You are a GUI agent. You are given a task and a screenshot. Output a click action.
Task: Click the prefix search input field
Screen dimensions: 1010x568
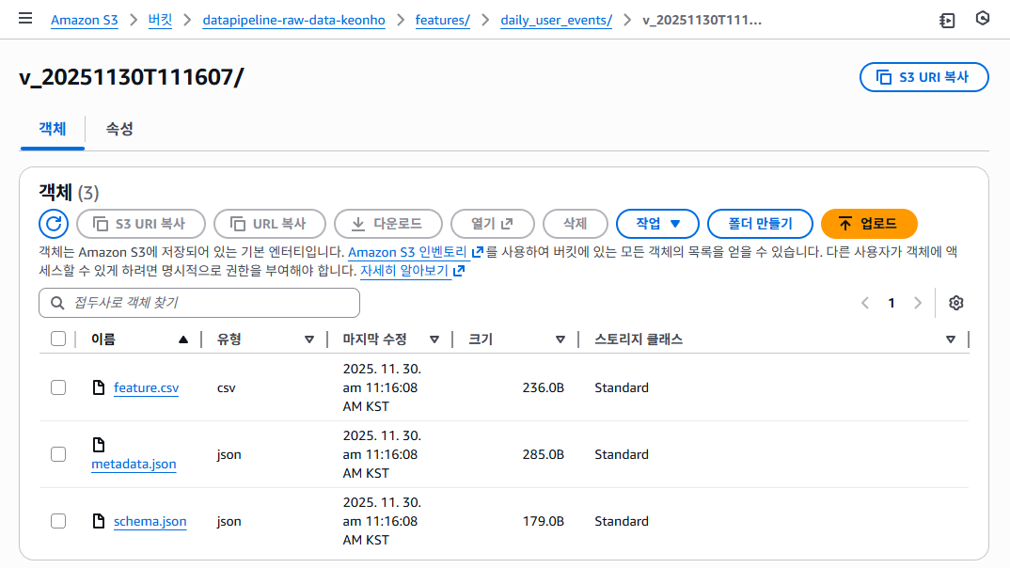coord(198,303)
